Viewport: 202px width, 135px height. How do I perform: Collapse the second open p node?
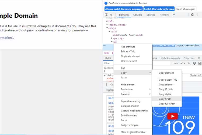[112, 42]
